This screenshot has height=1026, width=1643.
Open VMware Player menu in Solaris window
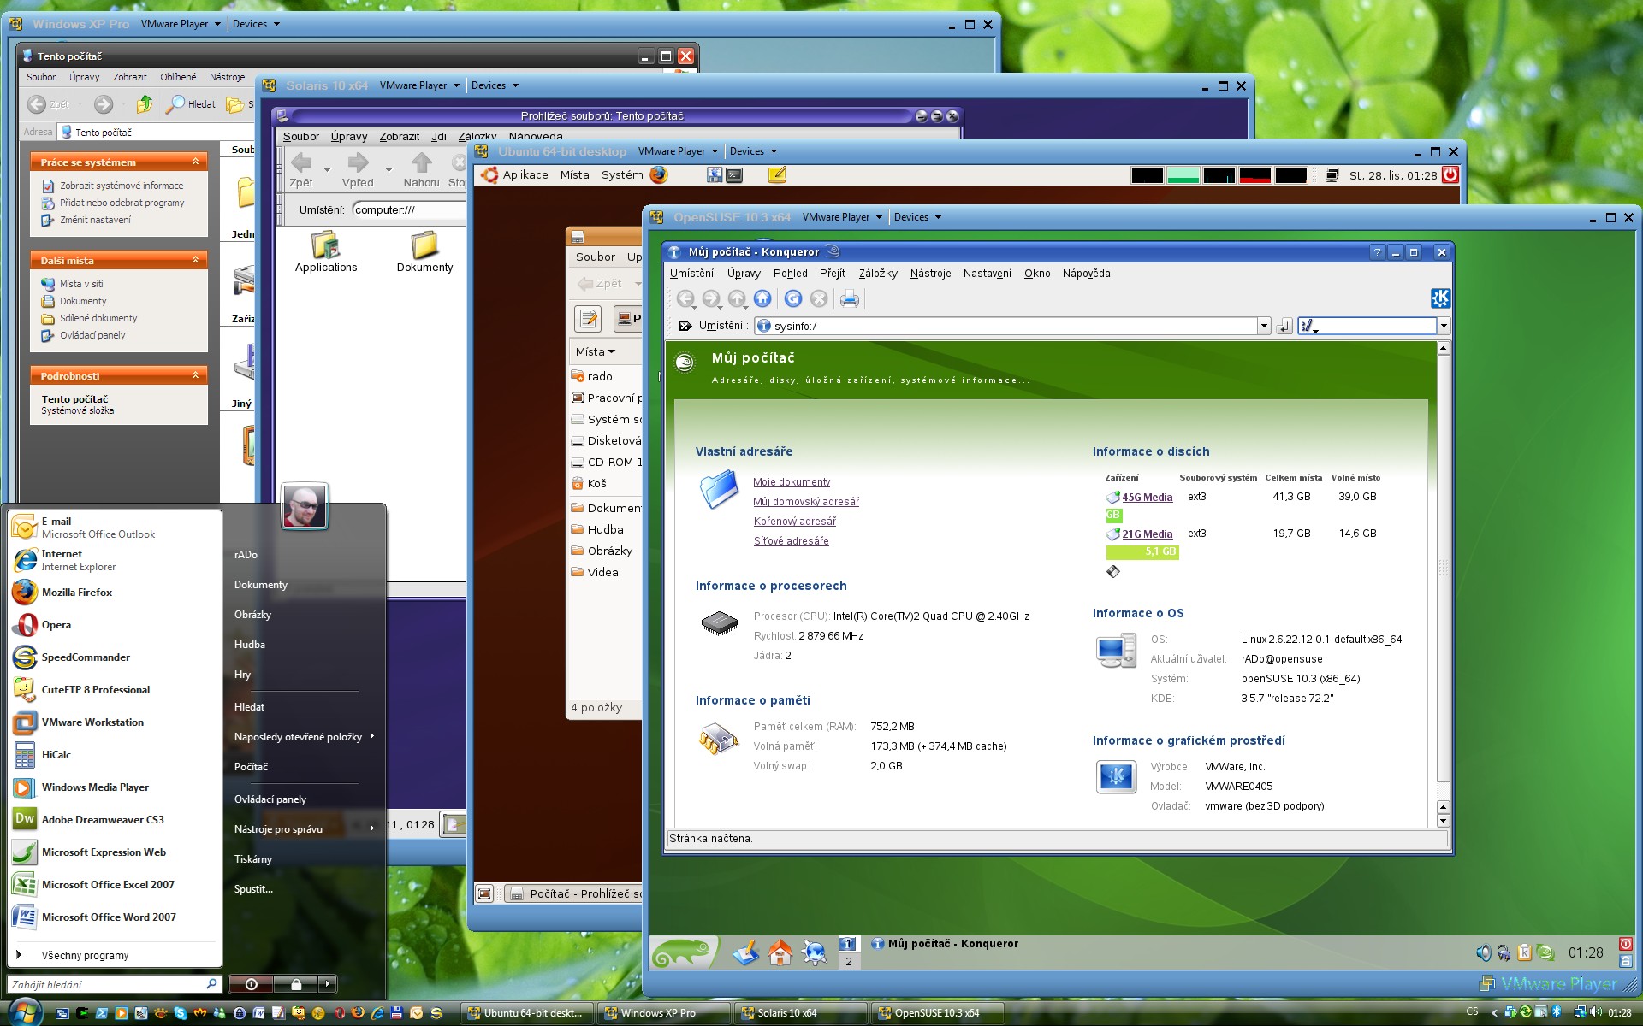[x=419, y=85]
